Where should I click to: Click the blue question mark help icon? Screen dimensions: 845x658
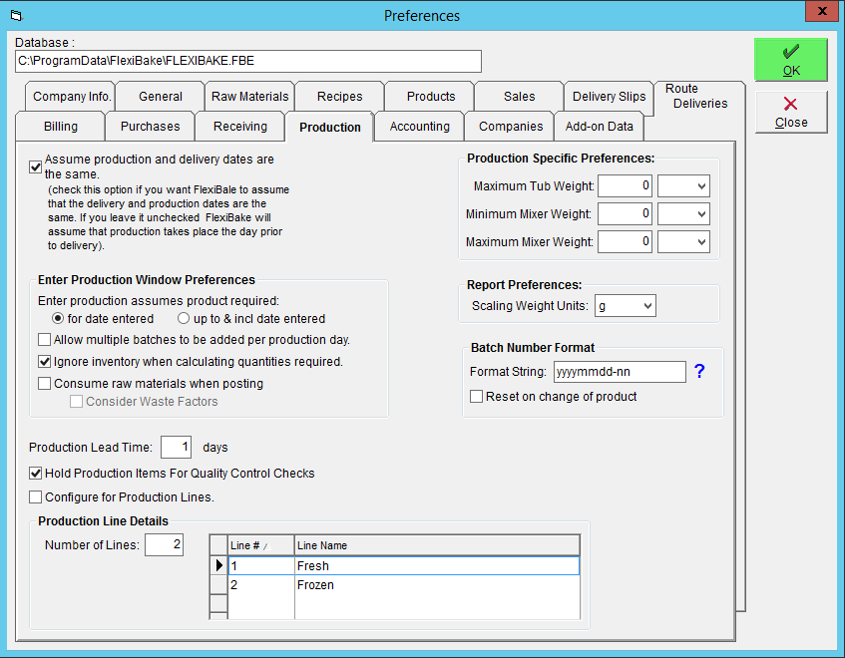point(699,371)
